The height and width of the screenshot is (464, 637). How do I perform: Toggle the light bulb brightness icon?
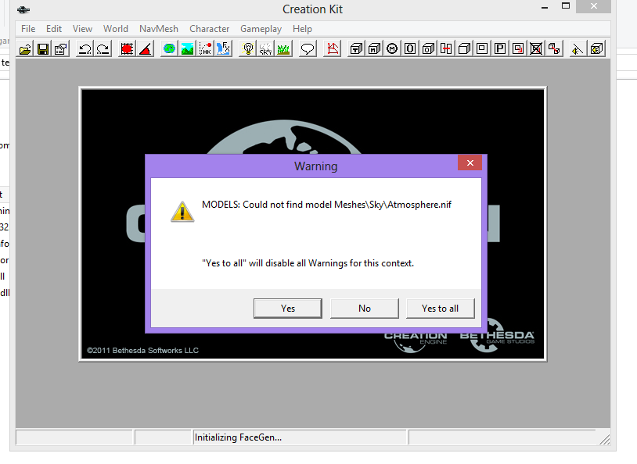(x=248, y=48)
